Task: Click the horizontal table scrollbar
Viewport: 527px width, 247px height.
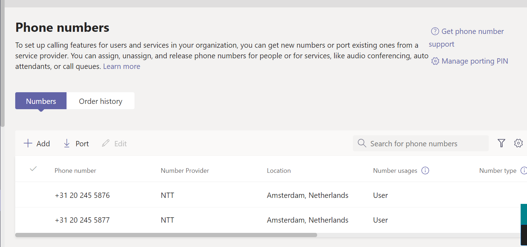Action: click(166, 235)
